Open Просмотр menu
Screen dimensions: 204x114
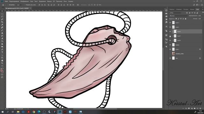pos(59,1)
